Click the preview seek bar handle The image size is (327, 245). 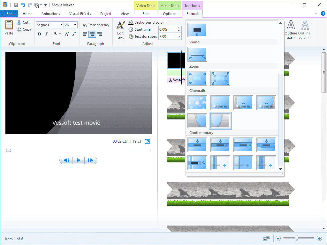(9, 151)
